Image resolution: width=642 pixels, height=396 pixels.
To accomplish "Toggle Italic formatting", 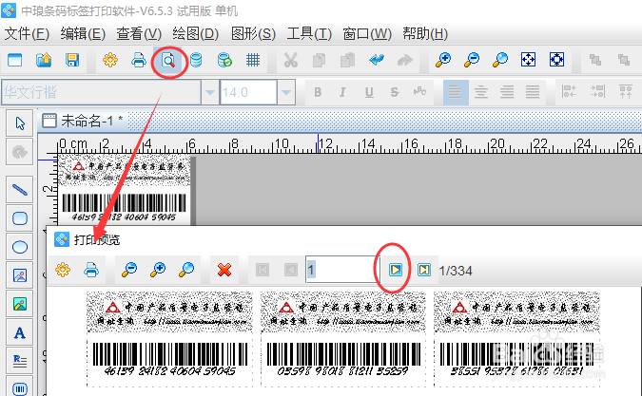I will (342, 92).
